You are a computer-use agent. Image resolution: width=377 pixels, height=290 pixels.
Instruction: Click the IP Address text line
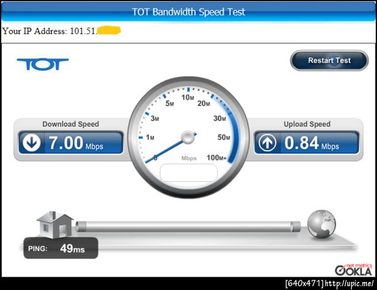(62, 31)
